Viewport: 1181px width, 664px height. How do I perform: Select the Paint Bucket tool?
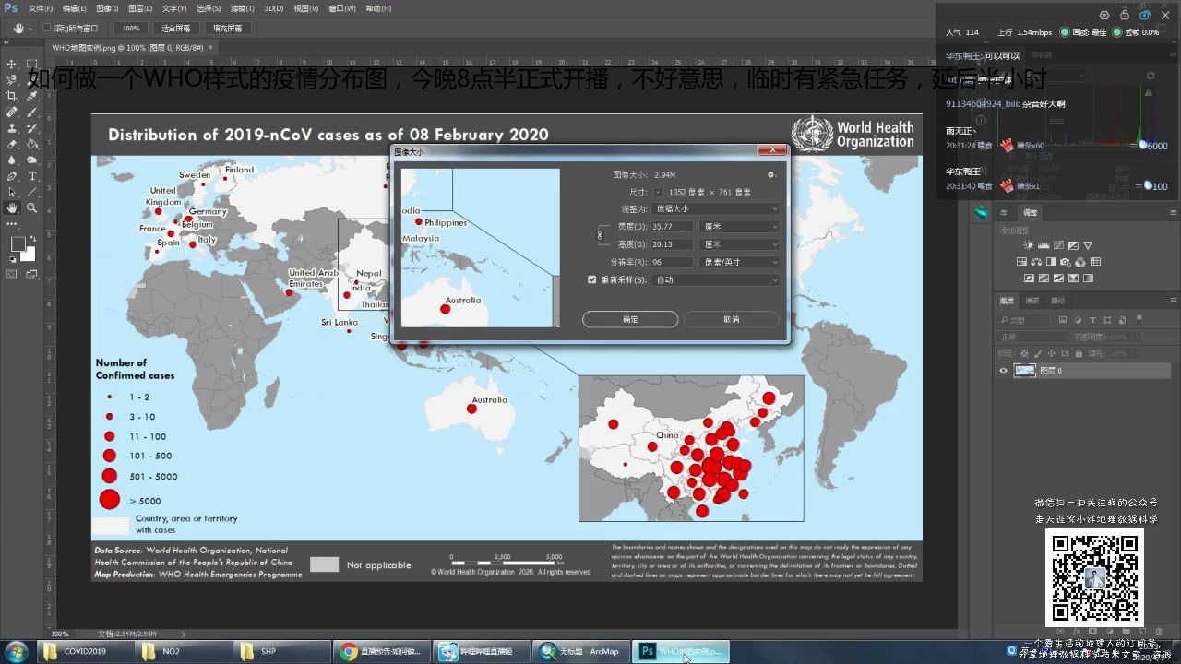point(31,144)
